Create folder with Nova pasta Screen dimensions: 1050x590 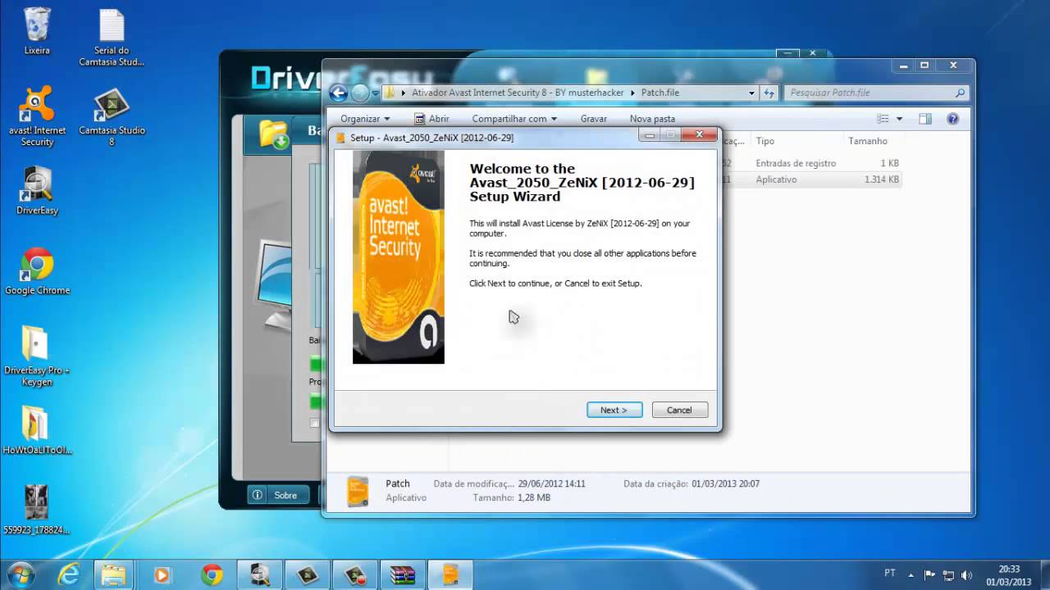[x=652, y=119]
